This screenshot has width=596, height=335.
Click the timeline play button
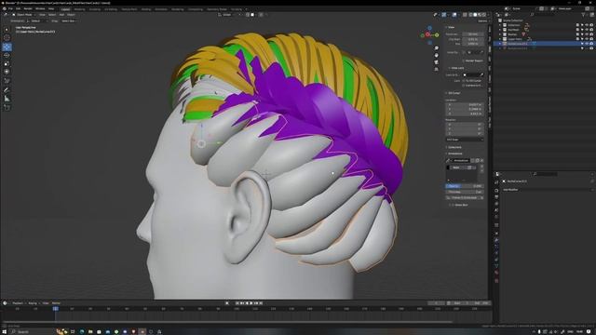(x=251, y=303)
